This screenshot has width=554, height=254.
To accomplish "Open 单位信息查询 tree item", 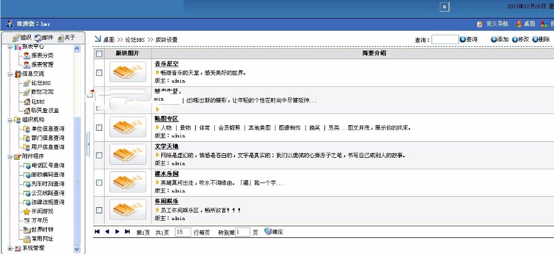I will tap(44, 129).
